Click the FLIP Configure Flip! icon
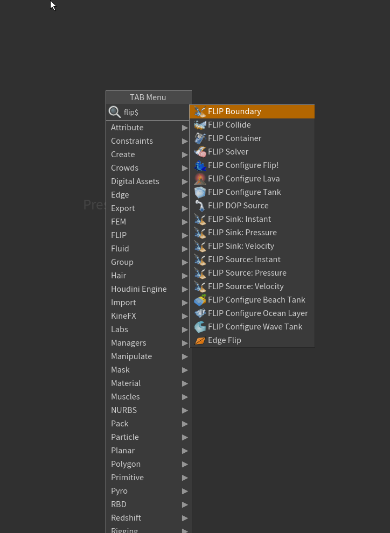390x533 pixels. pyautogui.click(x=200, y=165)
